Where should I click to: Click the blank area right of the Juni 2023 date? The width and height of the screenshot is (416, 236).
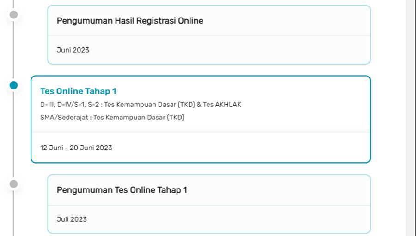[231, 50]
